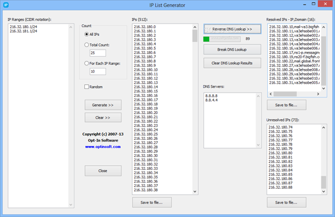Image resolution: width=335 pixels, height=217 pixels.
Task: Click the Generate >> button
Action: (103, 105)
